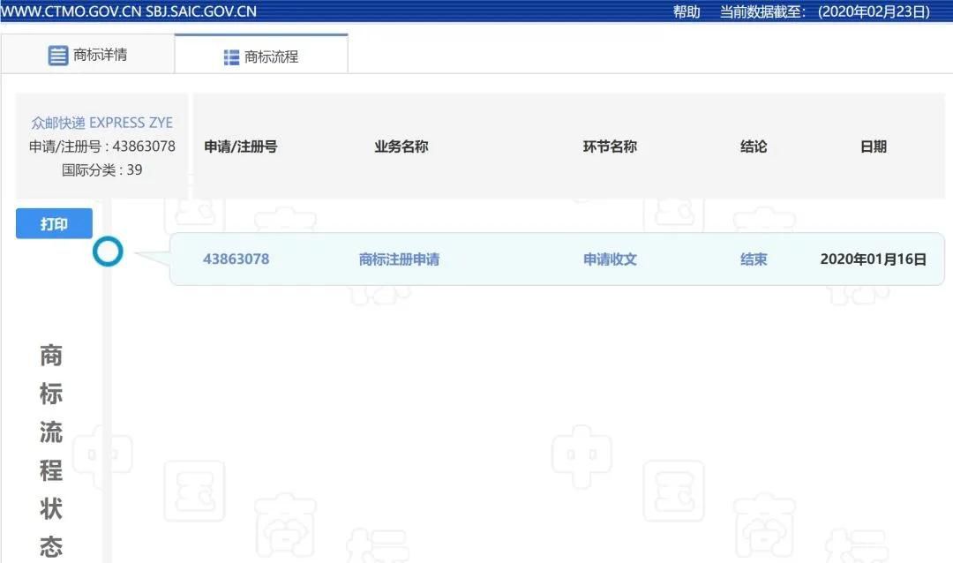Screen dimensions: 953x563
Task: Click the 结论 column header
Action: (x=754, y=146)
